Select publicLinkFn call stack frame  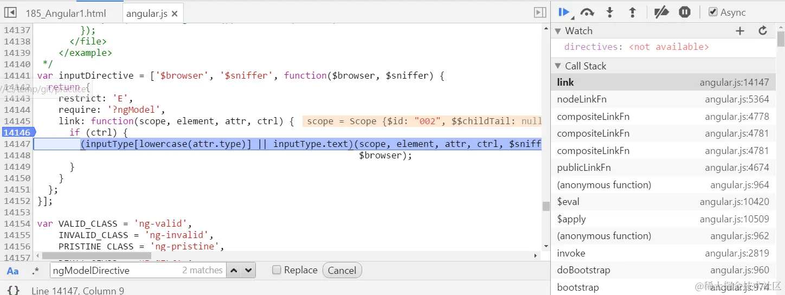coord(663,168)
